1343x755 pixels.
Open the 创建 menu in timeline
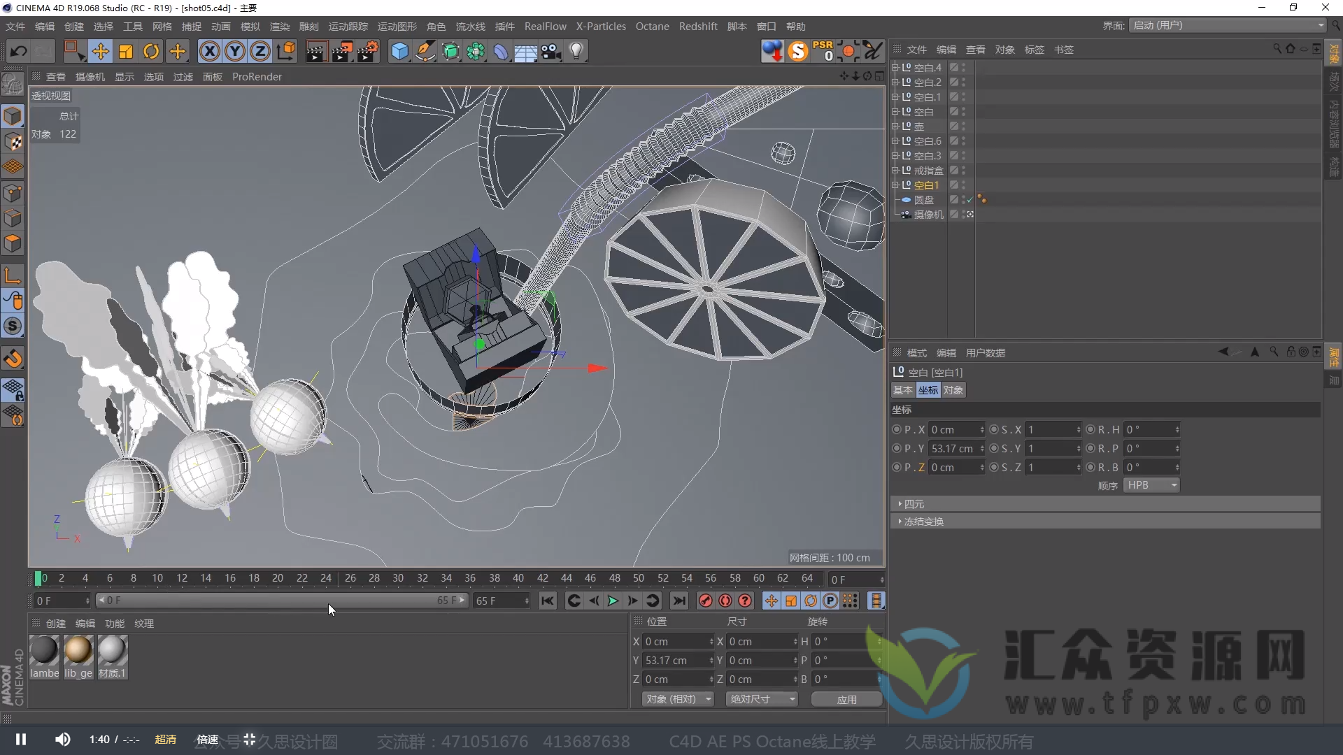[x=55, y=622]
